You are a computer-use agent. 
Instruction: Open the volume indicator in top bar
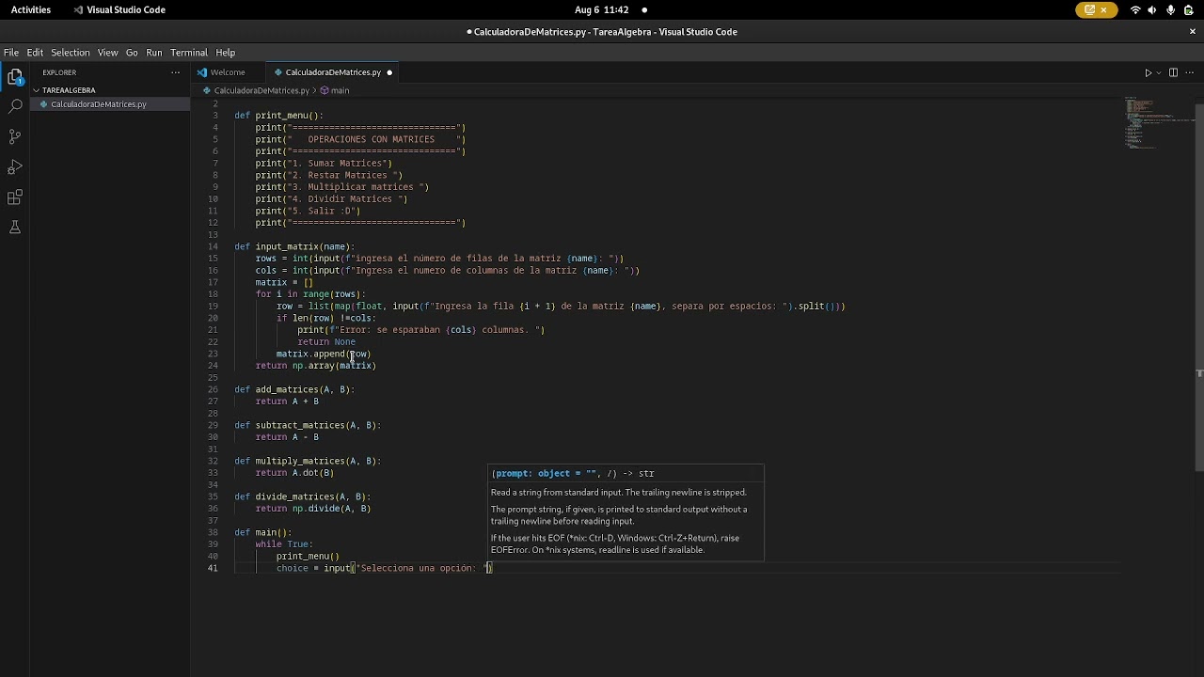1152,9
